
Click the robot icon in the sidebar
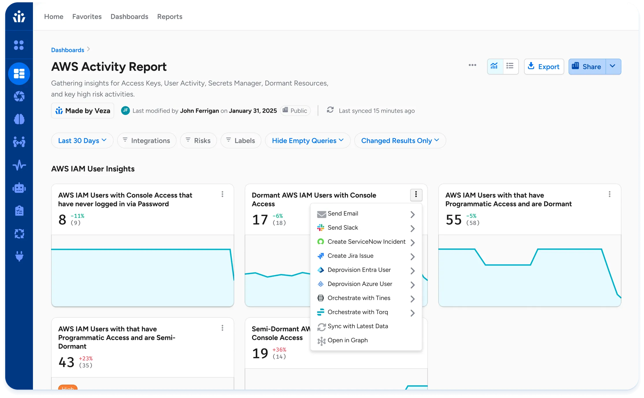pos(19,188)
